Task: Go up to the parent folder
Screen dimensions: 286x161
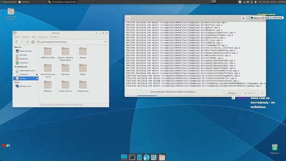Action: pyautogui.click(x=27, y=42)
